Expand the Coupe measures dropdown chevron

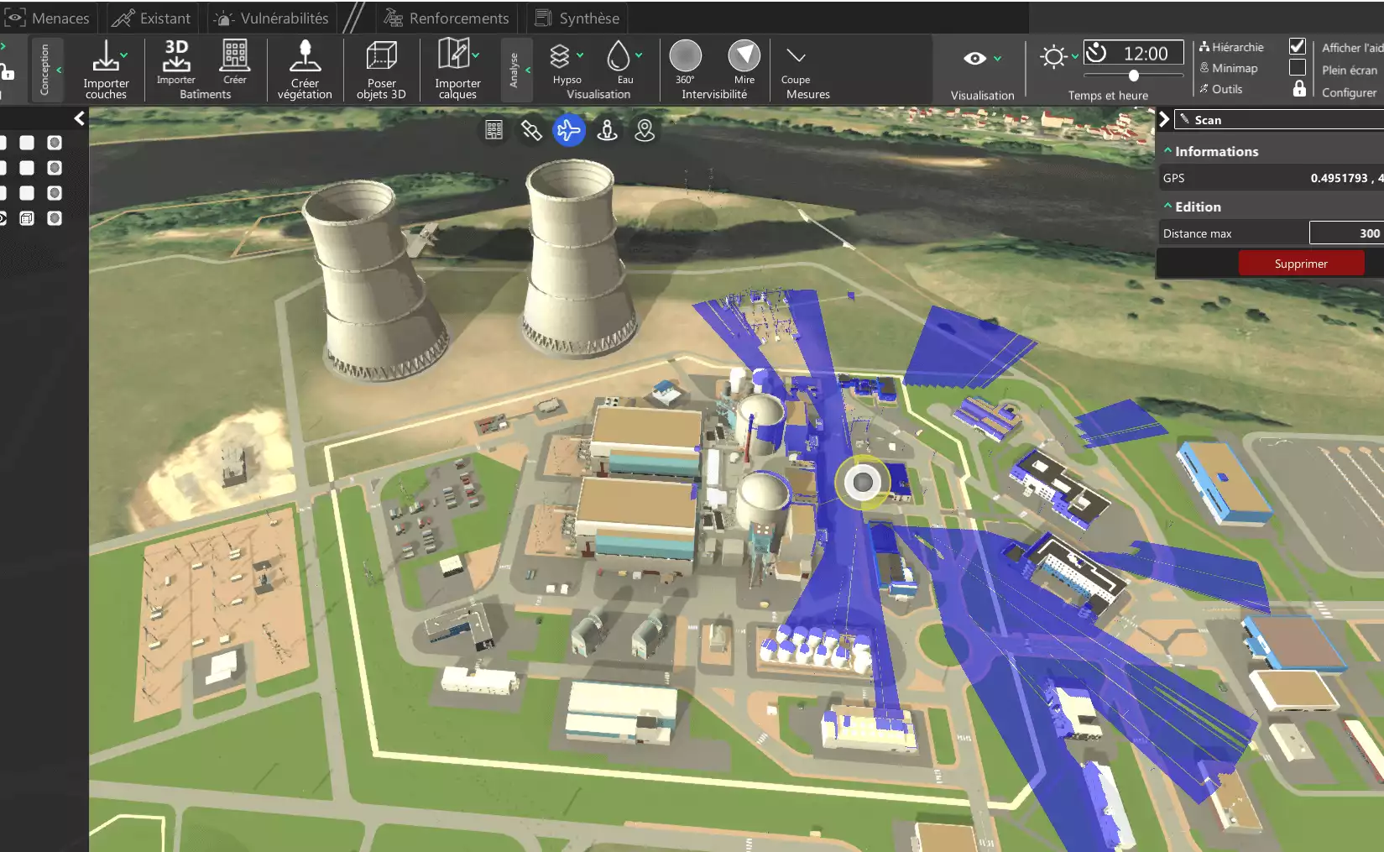(796, 56)
